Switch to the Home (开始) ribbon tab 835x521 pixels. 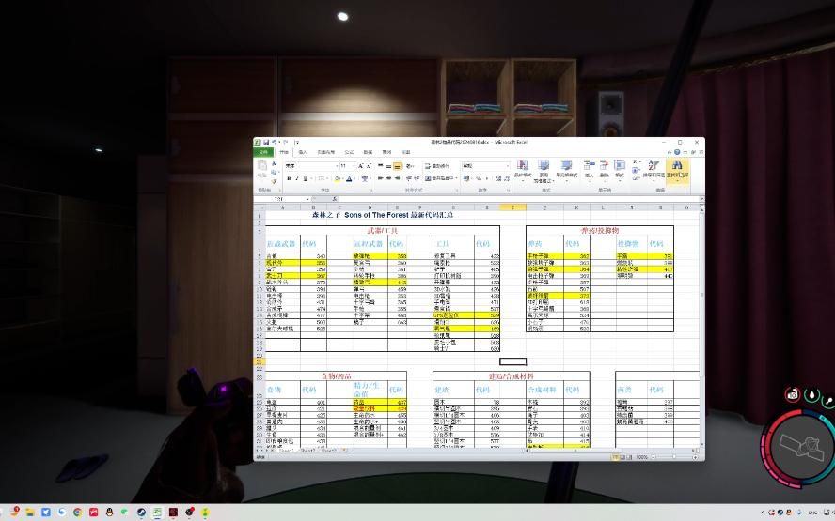click(x=284, y=152)
